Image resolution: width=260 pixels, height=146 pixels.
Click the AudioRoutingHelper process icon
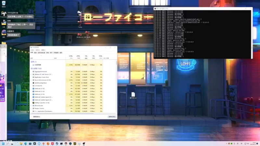click(33, 83)
